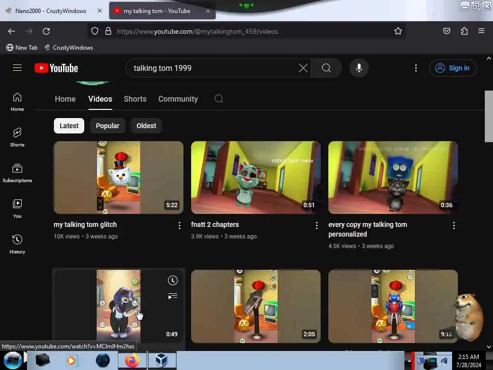
Task: Open the You section in sidebar
Action: (x=17, y=209)
